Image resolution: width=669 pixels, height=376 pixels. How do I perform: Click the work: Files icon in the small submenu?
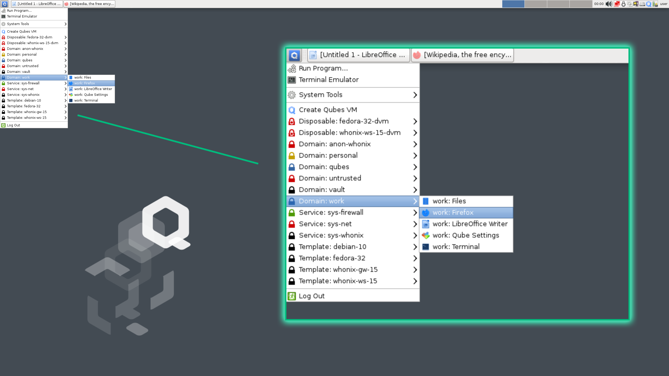71,78
